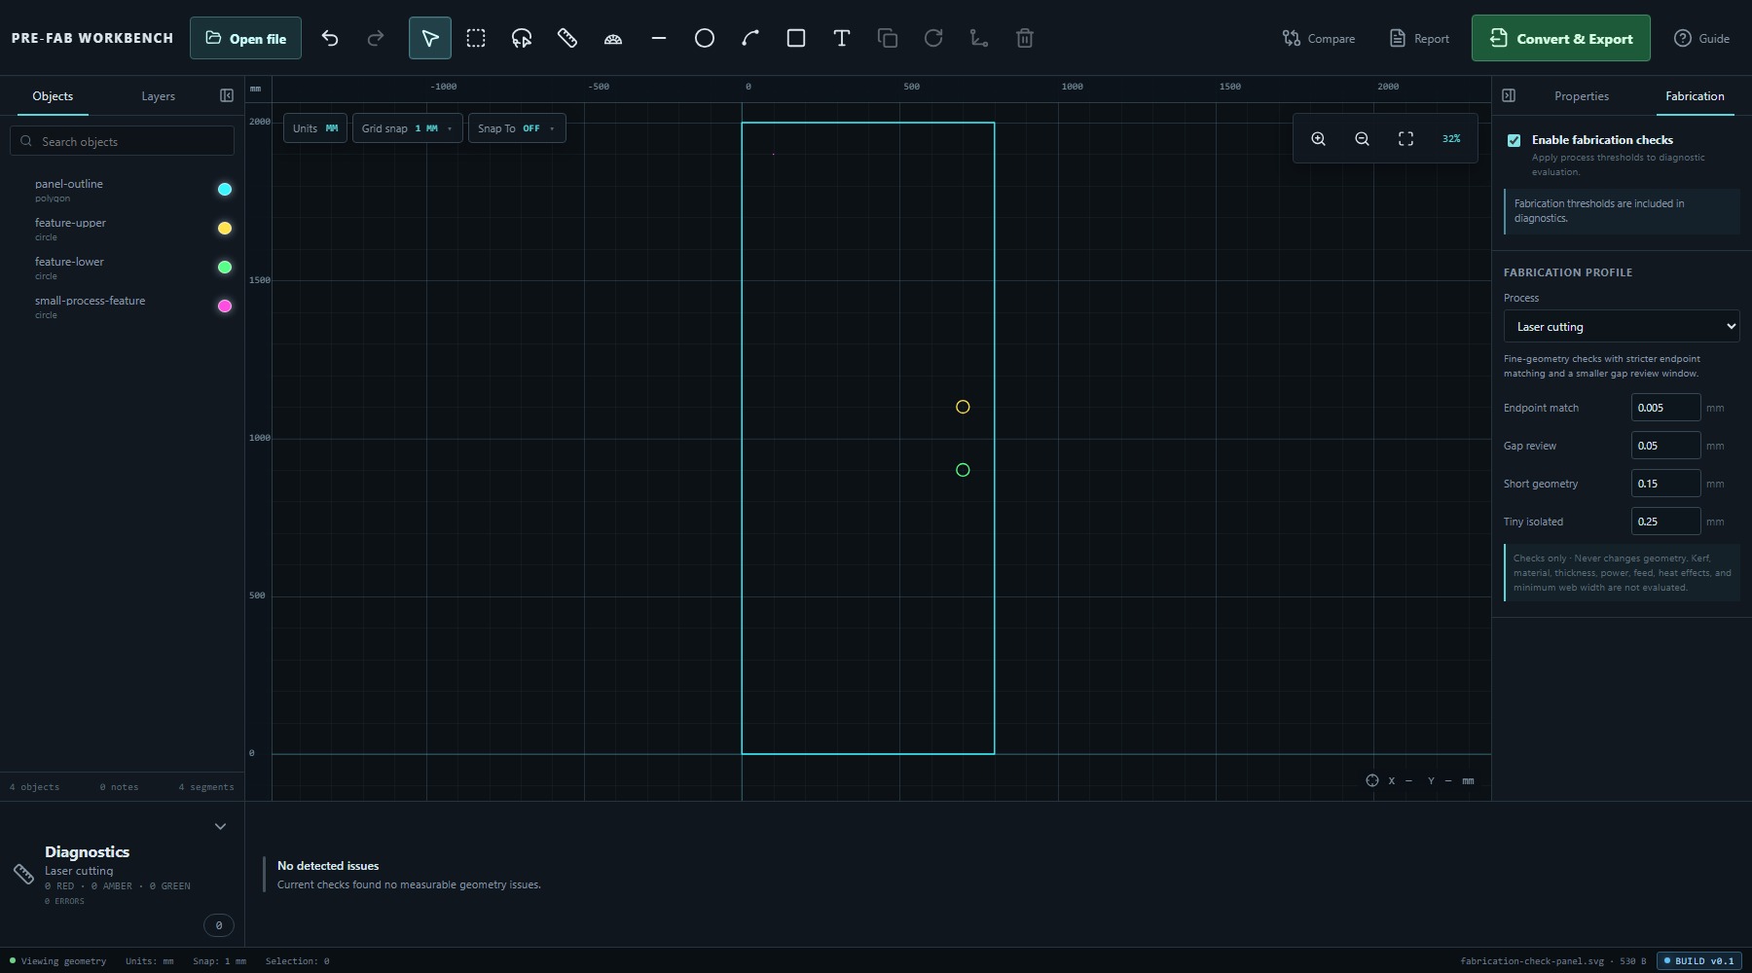Click the redo arrow icon

[376, 38]
